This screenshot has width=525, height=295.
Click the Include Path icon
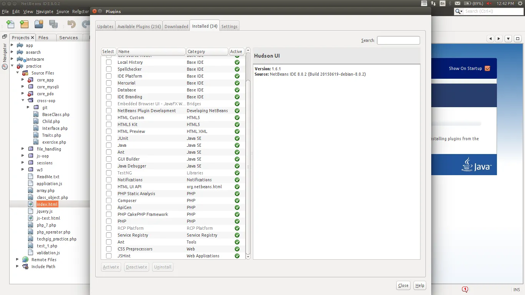[x=25, y=267]
